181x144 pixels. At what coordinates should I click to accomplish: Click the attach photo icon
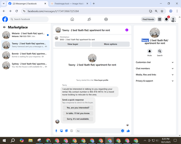pos(62,131)
